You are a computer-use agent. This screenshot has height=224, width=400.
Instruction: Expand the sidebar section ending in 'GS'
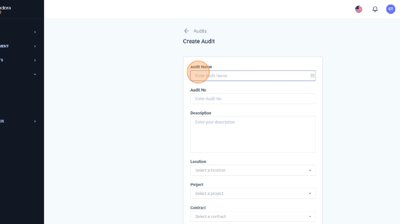pos(35,121)
